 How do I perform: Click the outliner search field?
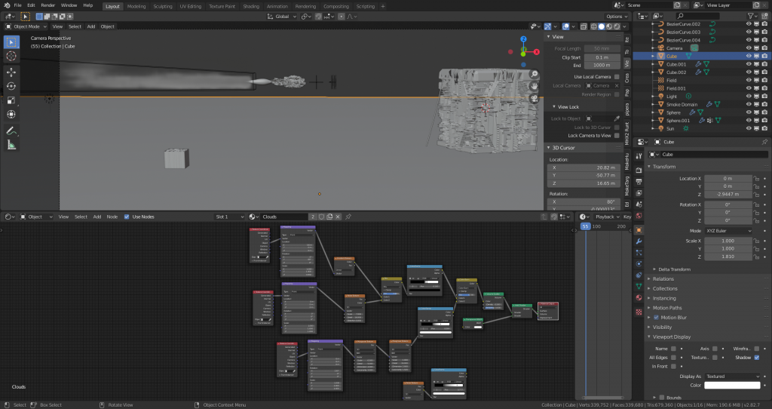tap(698, 17)
